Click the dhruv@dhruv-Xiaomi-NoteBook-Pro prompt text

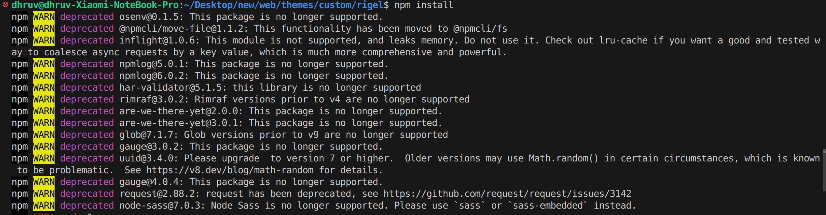[95, 5]
